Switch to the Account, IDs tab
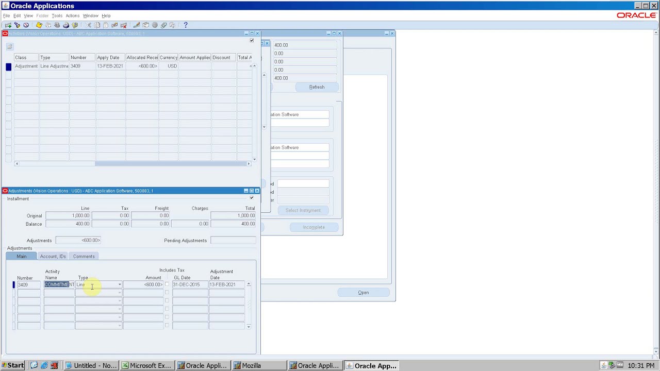The width and height of the screenshot is (660, 371). click(53, 256)
